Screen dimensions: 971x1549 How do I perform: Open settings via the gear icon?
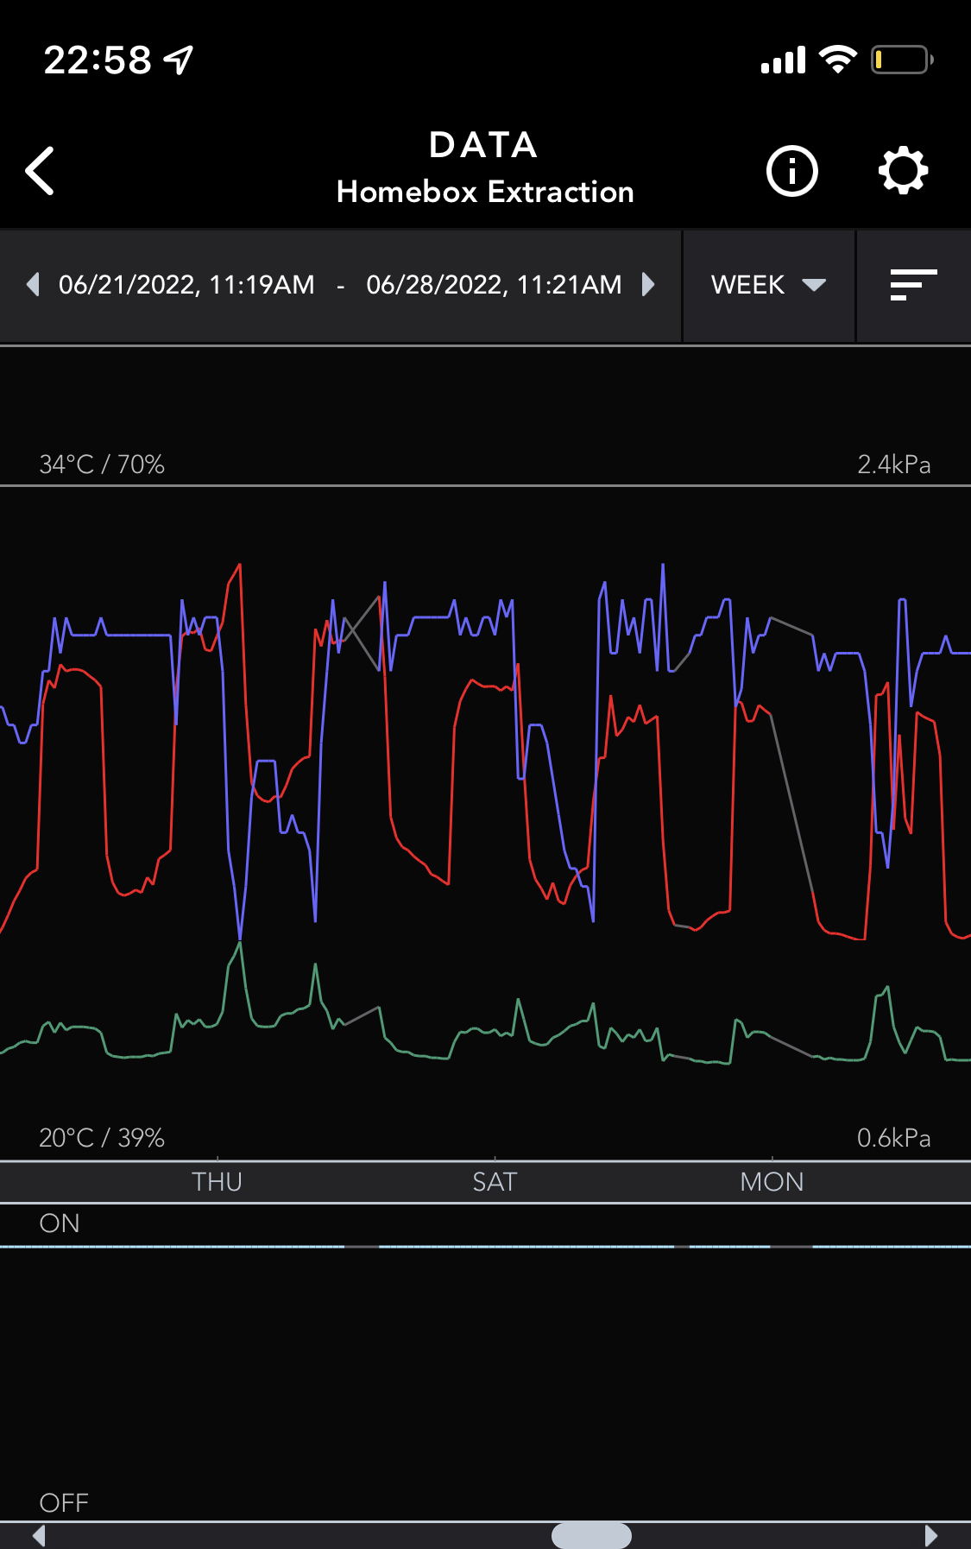coord(903,171)
